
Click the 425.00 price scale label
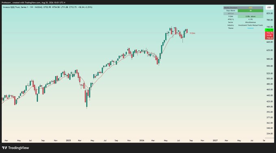coord(270,101)
